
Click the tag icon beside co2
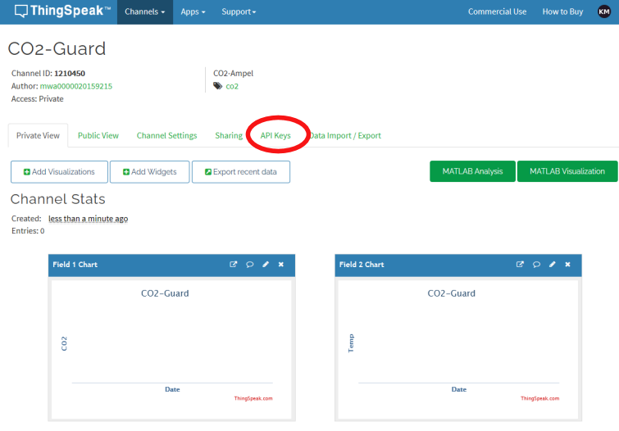(217, 86)
